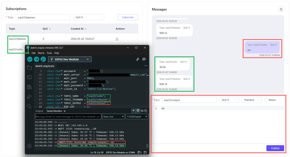Screen dimensions: 290x157
Task: Click the Created At timestamp 2026-05-02 10:43:27
Action: tap(82, 39)
